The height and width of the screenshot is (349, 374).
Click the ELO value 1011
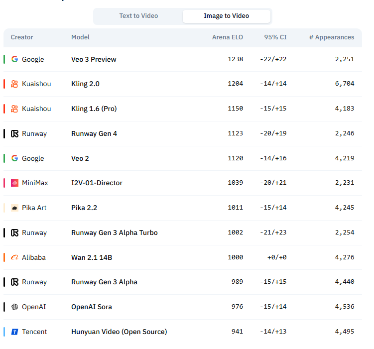(235, 208)
